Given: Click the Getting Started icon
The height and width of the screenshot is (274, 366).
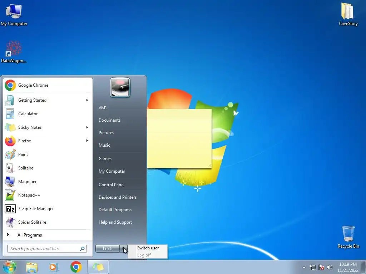Looking at the screenshot, I should click(x=10, y=100).
